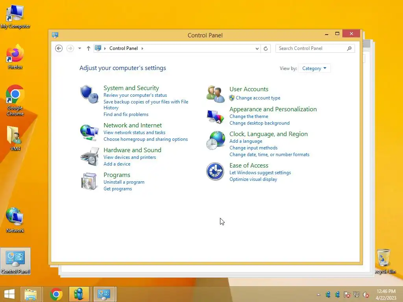The height and width of the screenshot is (302, 403).
Task: Open the View by Category dropdown
Action: pyautogui.click(x=314, y=68)
